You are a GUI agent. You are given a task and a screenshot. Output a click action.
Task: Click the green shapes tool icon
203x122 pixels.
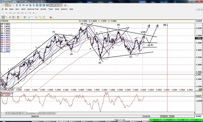pos(29,17)
